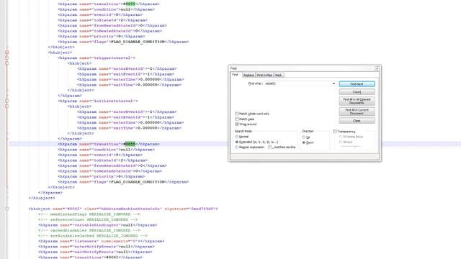The height and width of the screenshot is (259, 461).
Task: Select the On losing focus transparency option
Action: [x=341, y=137]
